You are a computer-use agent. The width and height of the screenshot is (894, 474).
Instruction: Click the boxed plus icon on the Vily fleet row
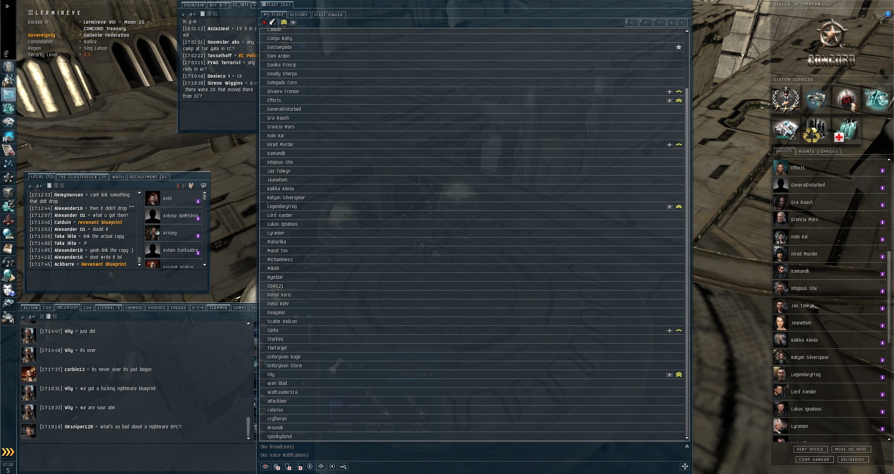(670, 375)
